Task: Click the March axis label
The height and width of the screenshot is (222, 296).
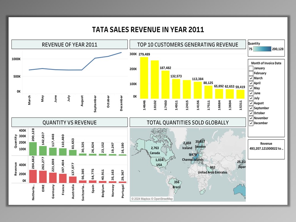Action: [x=29, y=100]
